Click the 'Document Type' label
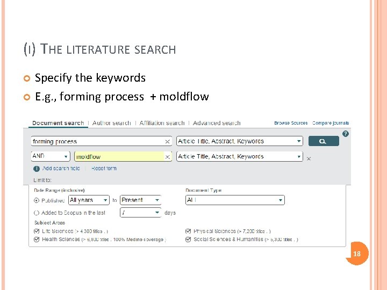The image size is (387, 290). tap(203, 190)
